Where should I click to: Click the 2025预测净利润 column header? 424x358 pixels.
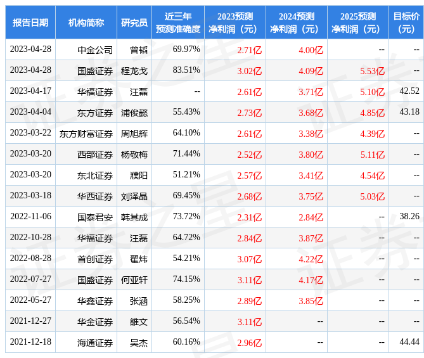coord(357,22)
